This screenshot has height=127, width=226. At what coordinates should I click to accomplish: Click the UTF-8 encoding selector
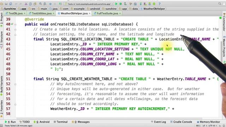tap(213, 126)
